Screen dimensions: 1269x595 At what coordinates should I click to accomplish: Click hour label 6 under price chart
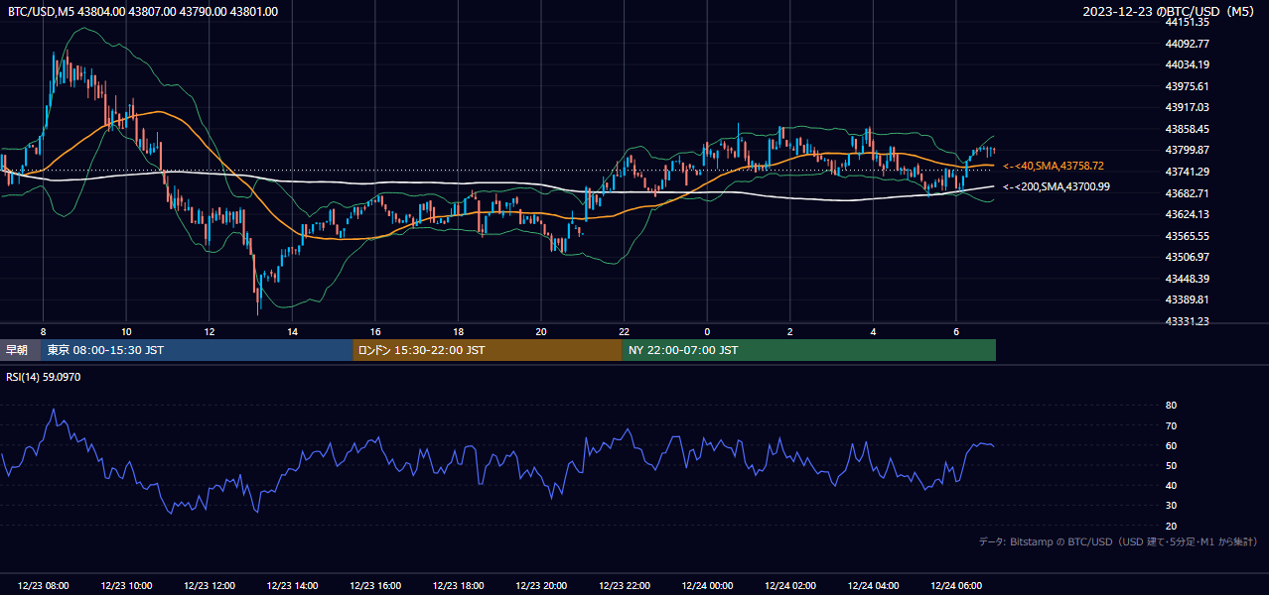click(956, 331)
